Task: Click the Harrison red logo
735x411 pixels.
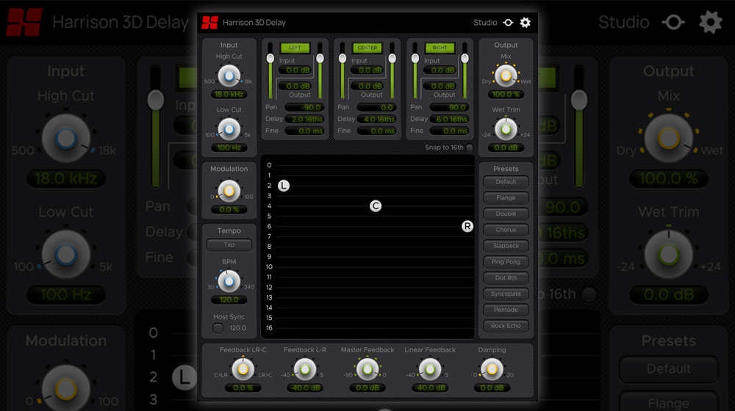Action: (x=209, y=23)
